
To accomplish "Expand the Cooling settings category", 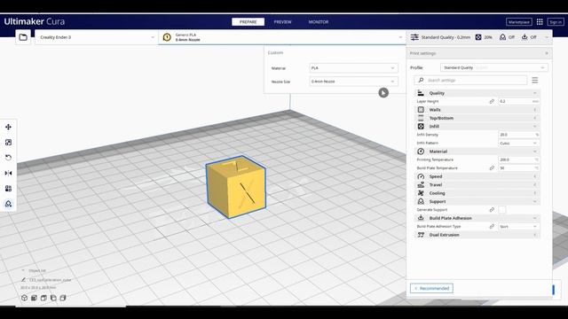I will pos(477,193).
